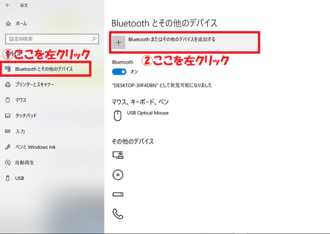Open 自動再生 settings page
330x234 pixels.
[x=24, y=163]
